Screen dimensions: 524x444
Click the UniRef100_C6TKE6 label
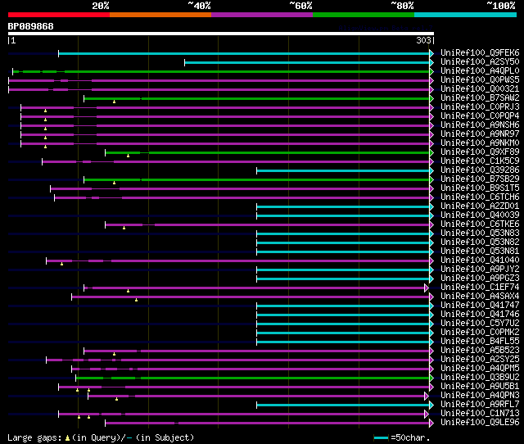pyautogui.click(x=480, y=224)
